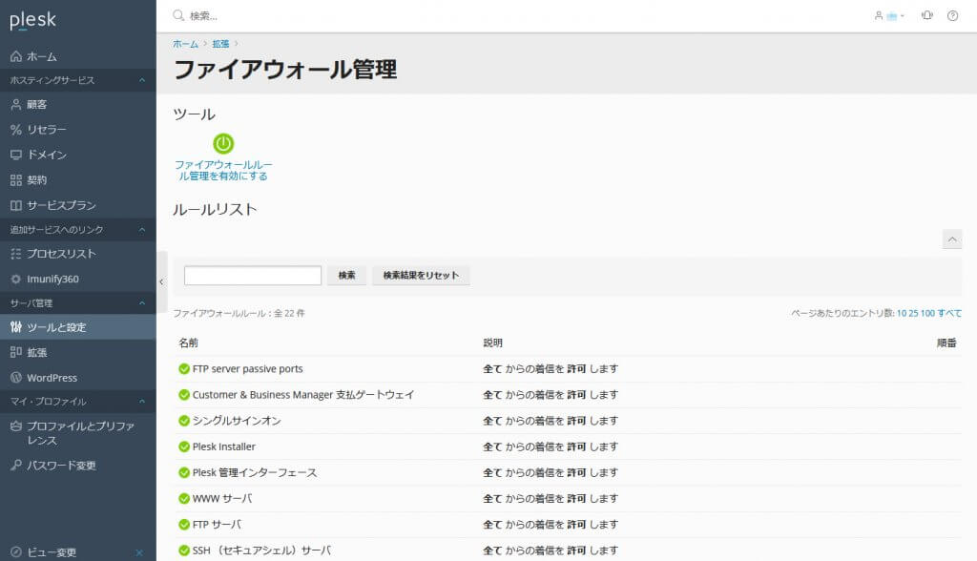Show 10 entries per page

pyautogui.click(x=901, y=314)
